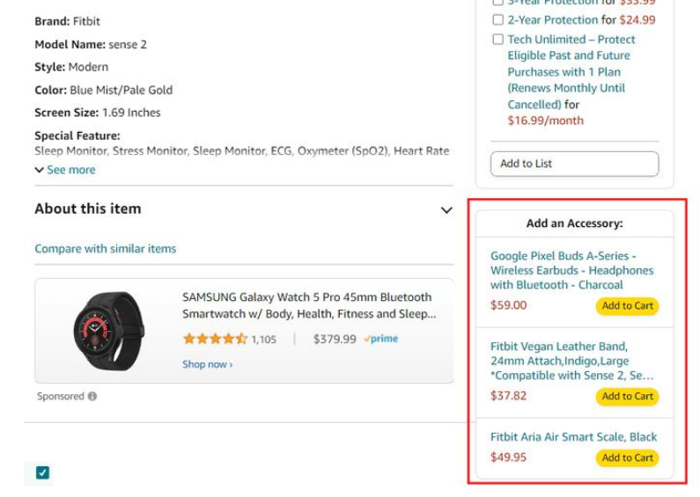The width and height of the screenshot is (700, 497).
Task: Check the 3-Year Protection box
Action: pyautogui.click(x=498, y=3)
